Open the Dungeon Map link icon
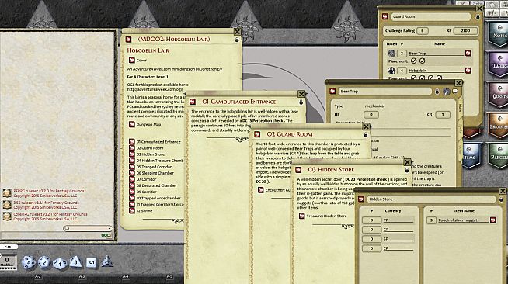This screenshot has width=508, height=284. 132,124
